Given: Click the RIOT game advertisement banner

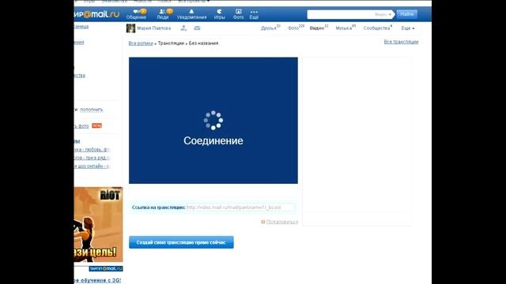Looking at the screenshot, I should (x=98, y=224).
